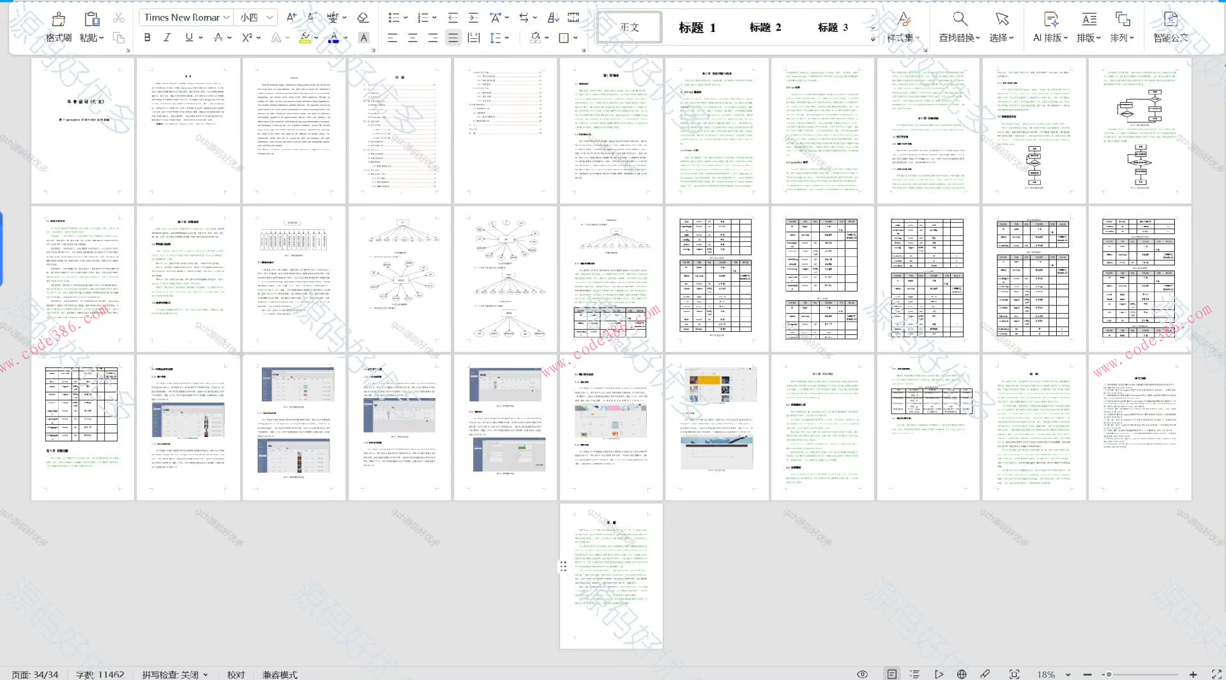1226x680 pixels.
Task: Click the word count 字数 indicator
Action: (x=100, y=674)
